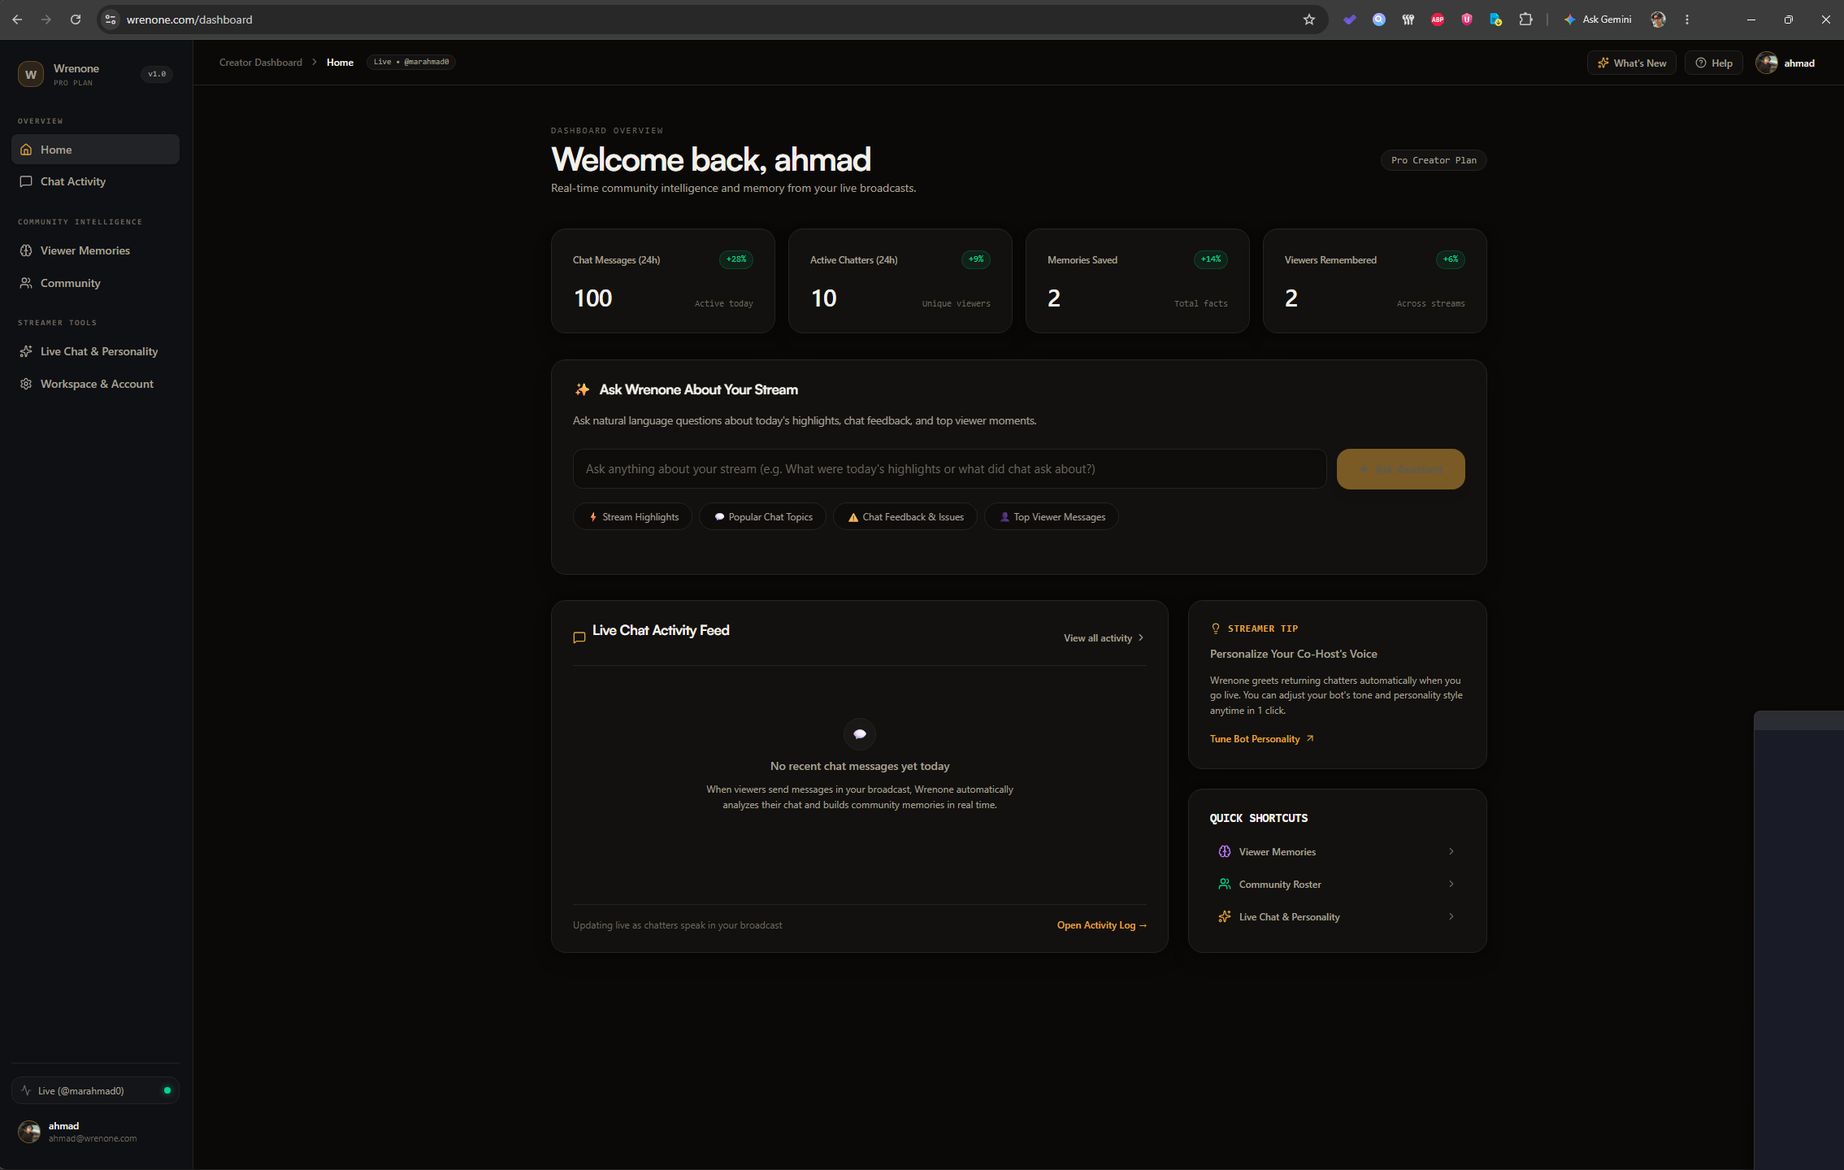
Task: Open Chat Activity in the sidebar
Action: 95,181
